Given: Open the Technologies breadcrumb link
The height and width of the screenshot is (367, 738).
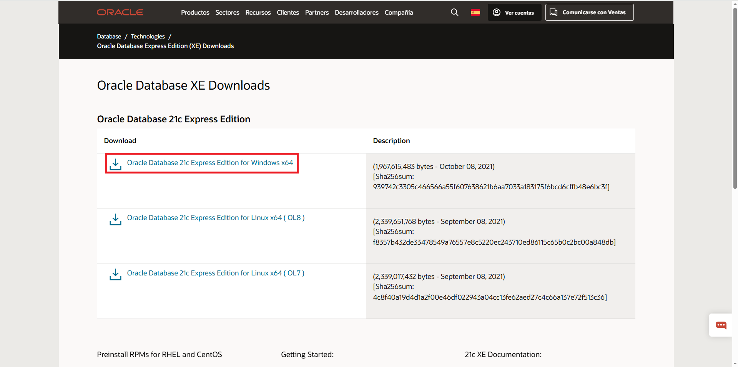Looking at the screenshot, I should [x=148, y=36].
